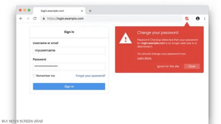The width and height of the screenshot is (221, 124).
Task: Click the Forgot your password link
Action: tap(90, 76)
